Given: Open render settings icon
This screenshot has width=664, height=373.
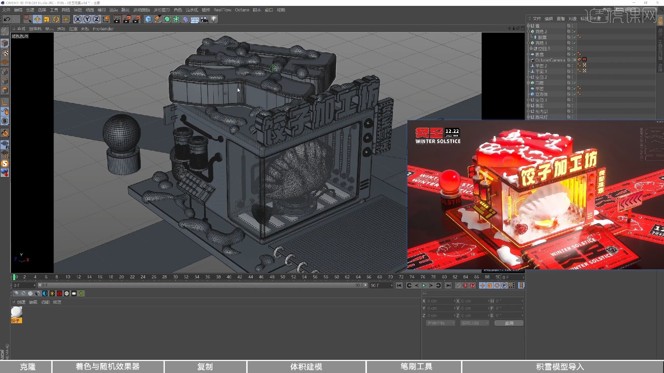Looking at the screenshot, I should click(136, 19).
